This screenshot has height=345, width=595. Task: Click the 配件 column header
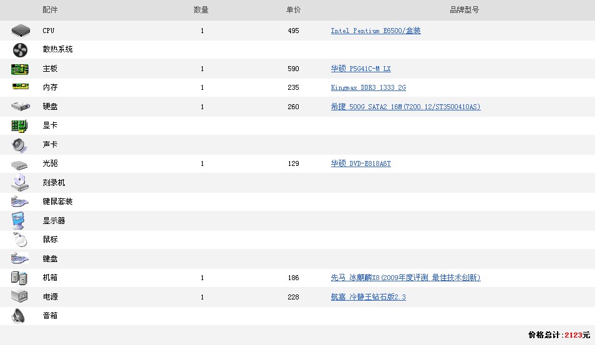click(x=50, y=10)
